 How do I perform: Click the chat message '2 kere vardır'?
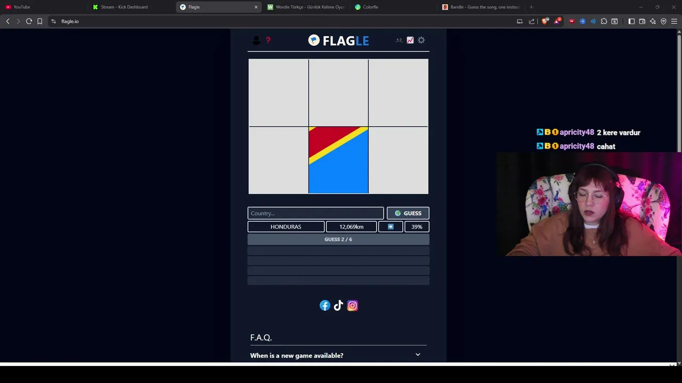tap(619, 132)
